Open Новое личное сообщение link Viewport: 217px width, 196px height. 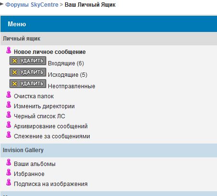coord(50,52)
